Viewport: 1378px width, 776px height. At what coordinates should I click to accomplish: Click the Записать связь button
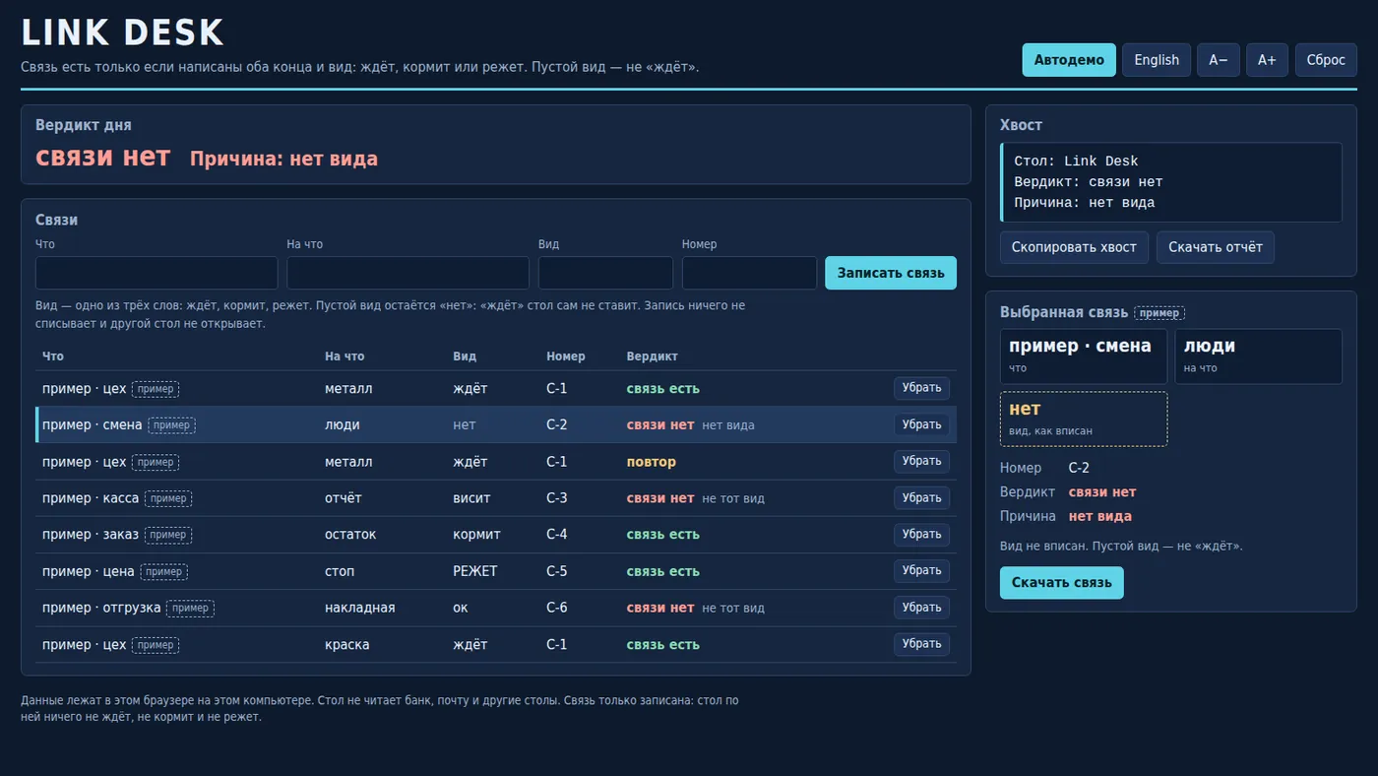point(891,273)
